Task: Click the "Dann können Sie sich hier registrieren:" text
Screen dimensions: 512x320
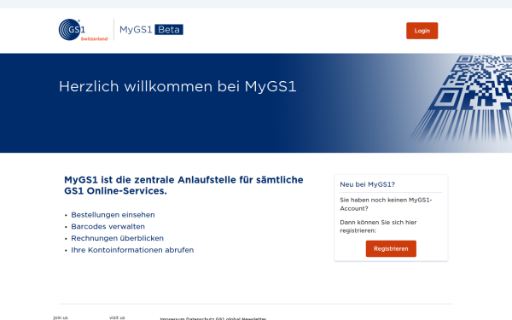Action: (378, 226)
